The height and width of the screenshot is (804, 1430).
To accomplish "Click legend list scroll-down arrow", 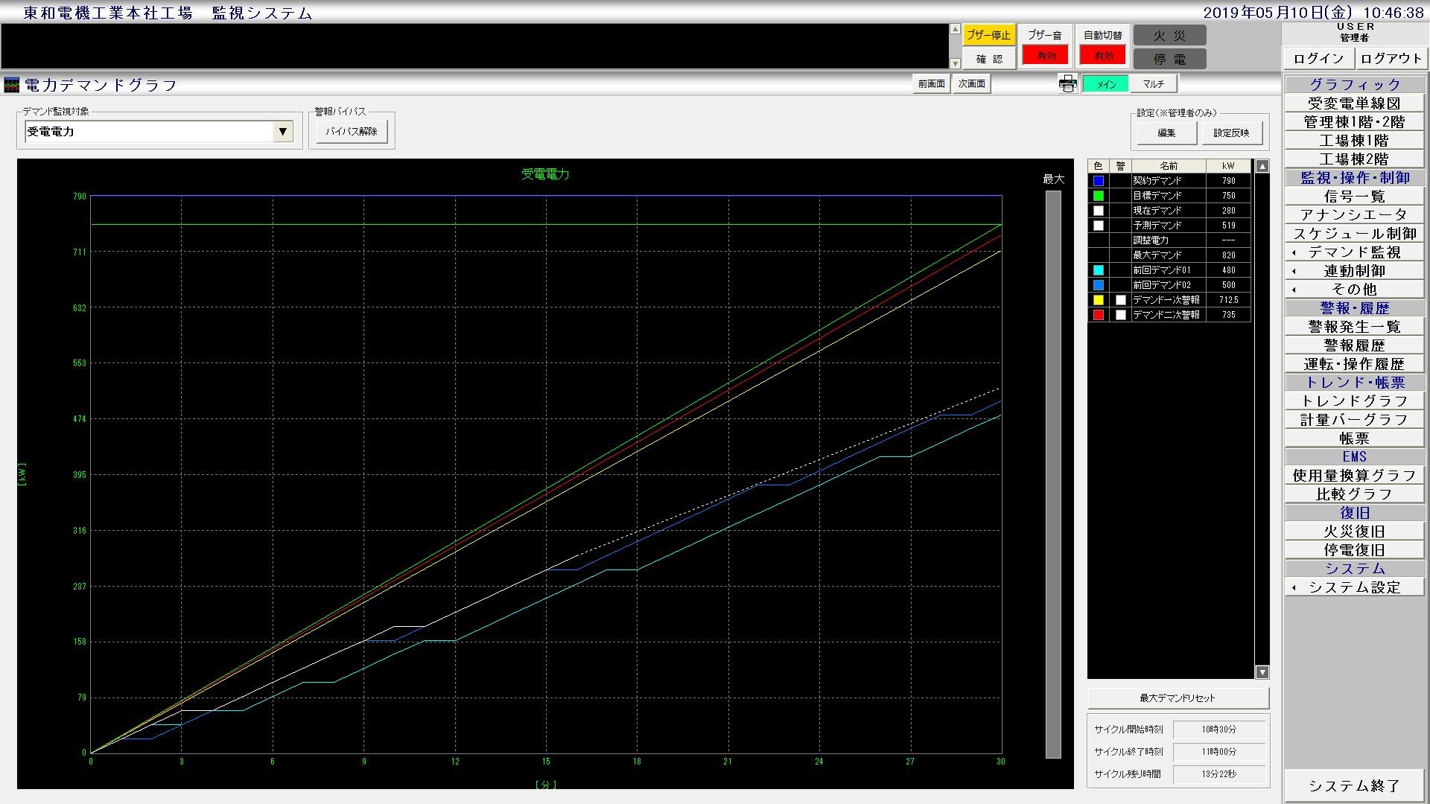I will coord(1262,672).
